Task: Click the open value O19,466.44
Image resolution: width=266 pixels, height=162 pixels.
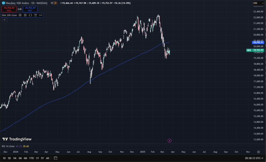Action: [x=66, y=3]
